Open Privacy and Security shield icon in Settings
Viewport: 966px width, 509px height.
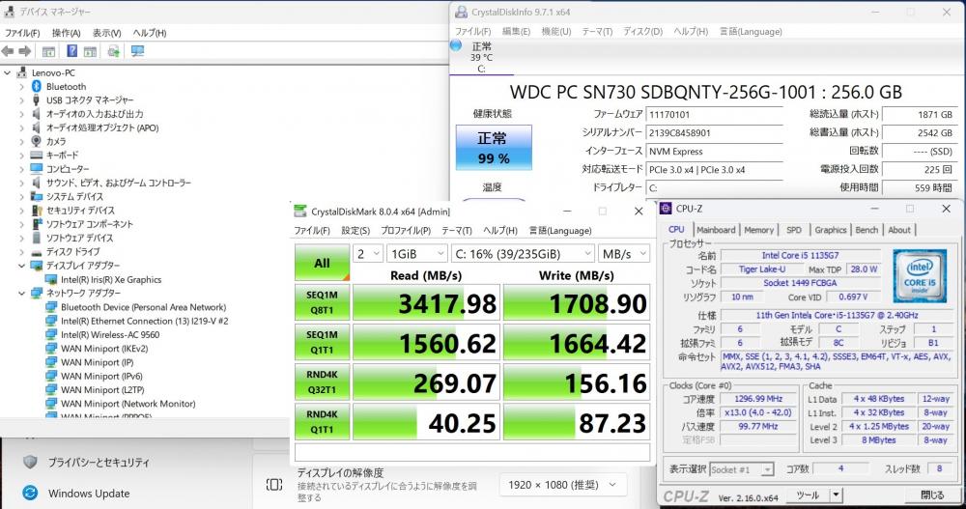30,462
